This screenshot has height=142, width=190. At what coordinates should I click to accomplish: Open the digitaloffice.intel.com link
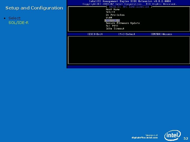point(145,138)
